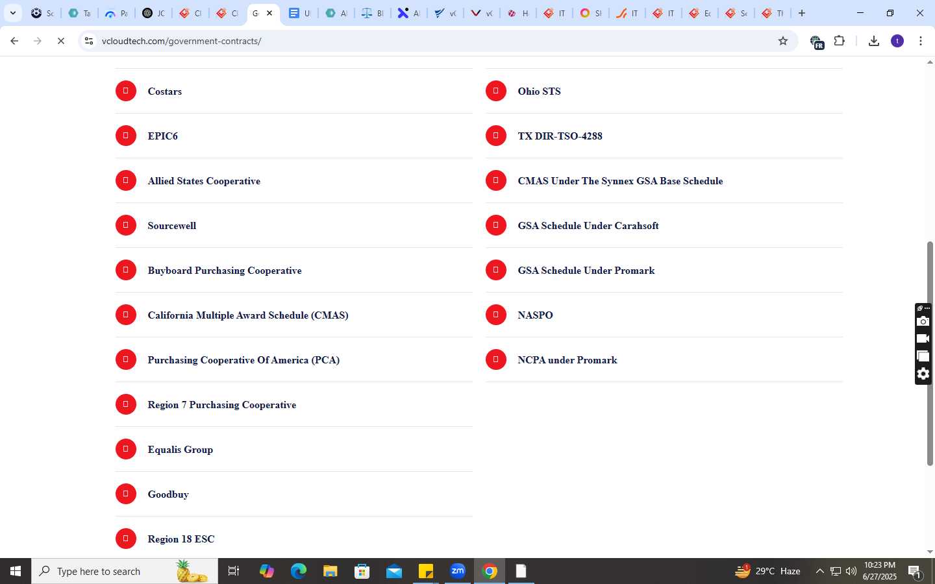The image size is (935, 584).
Task: Open CMAS Under The Synnex GSA Base Schedule
Action: pyautogui.click(x=620, y=181)
